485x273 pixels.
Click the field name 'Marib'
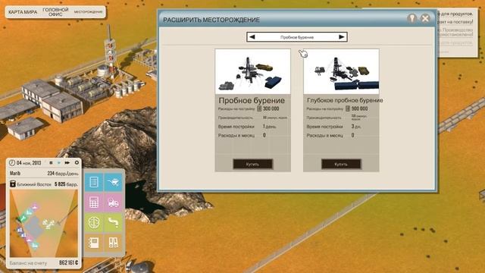[15, 174]
